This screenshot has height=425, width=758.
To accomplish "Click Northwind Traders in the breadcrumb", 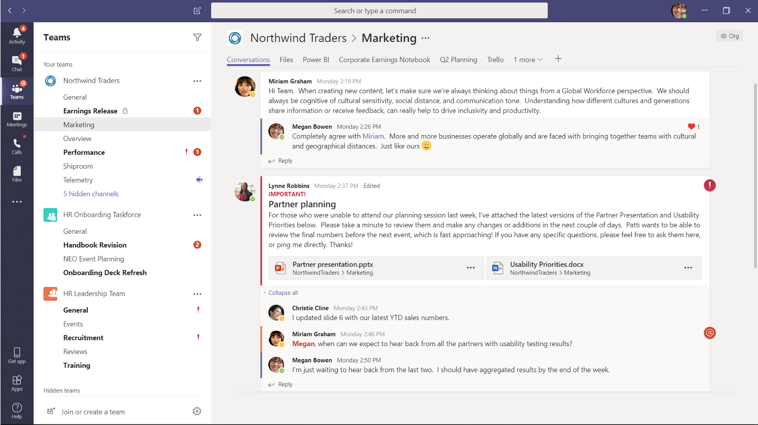I will click(298, 38).
